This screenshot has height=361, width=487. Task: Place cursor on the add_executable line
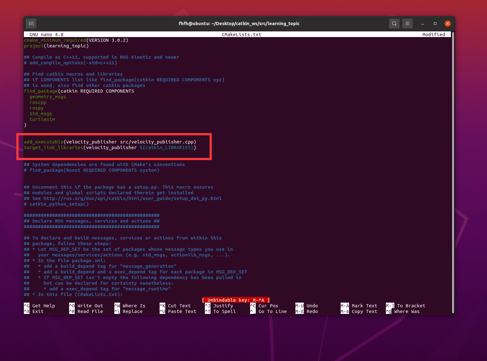110,142
